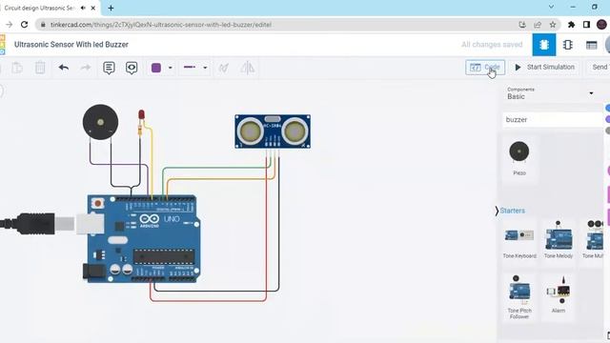Viewport: 610px width, 343px height.
Task: Select the piezo buzzer on the canvas
Action: [100, 122]
